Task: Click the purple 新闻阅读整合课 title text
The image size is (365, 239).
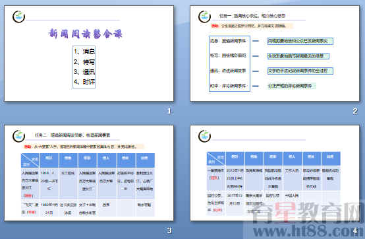Action: click(86, 34)
